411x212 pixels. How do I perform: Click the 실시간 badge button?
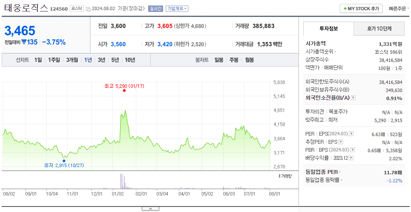(x=156, y=8)
